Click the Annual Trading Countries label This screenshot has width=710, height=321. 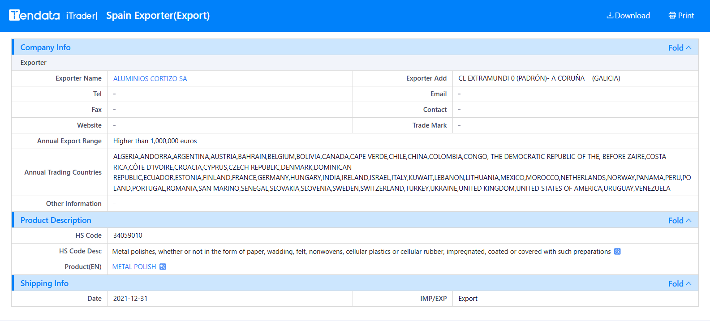(63, 172)
